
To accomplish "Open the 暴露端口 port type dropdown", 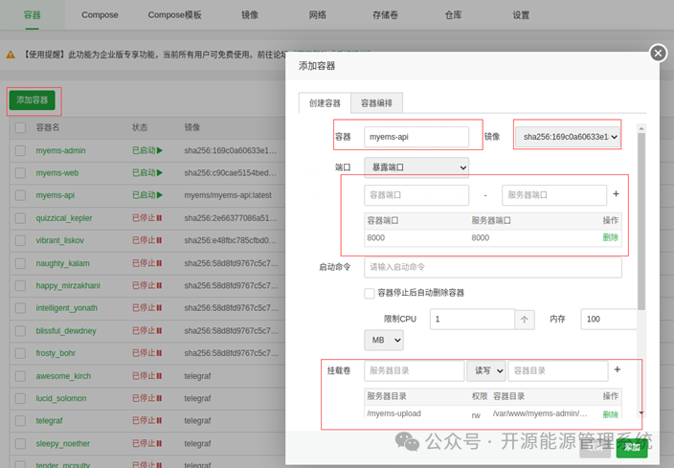I will coord(416,167).
